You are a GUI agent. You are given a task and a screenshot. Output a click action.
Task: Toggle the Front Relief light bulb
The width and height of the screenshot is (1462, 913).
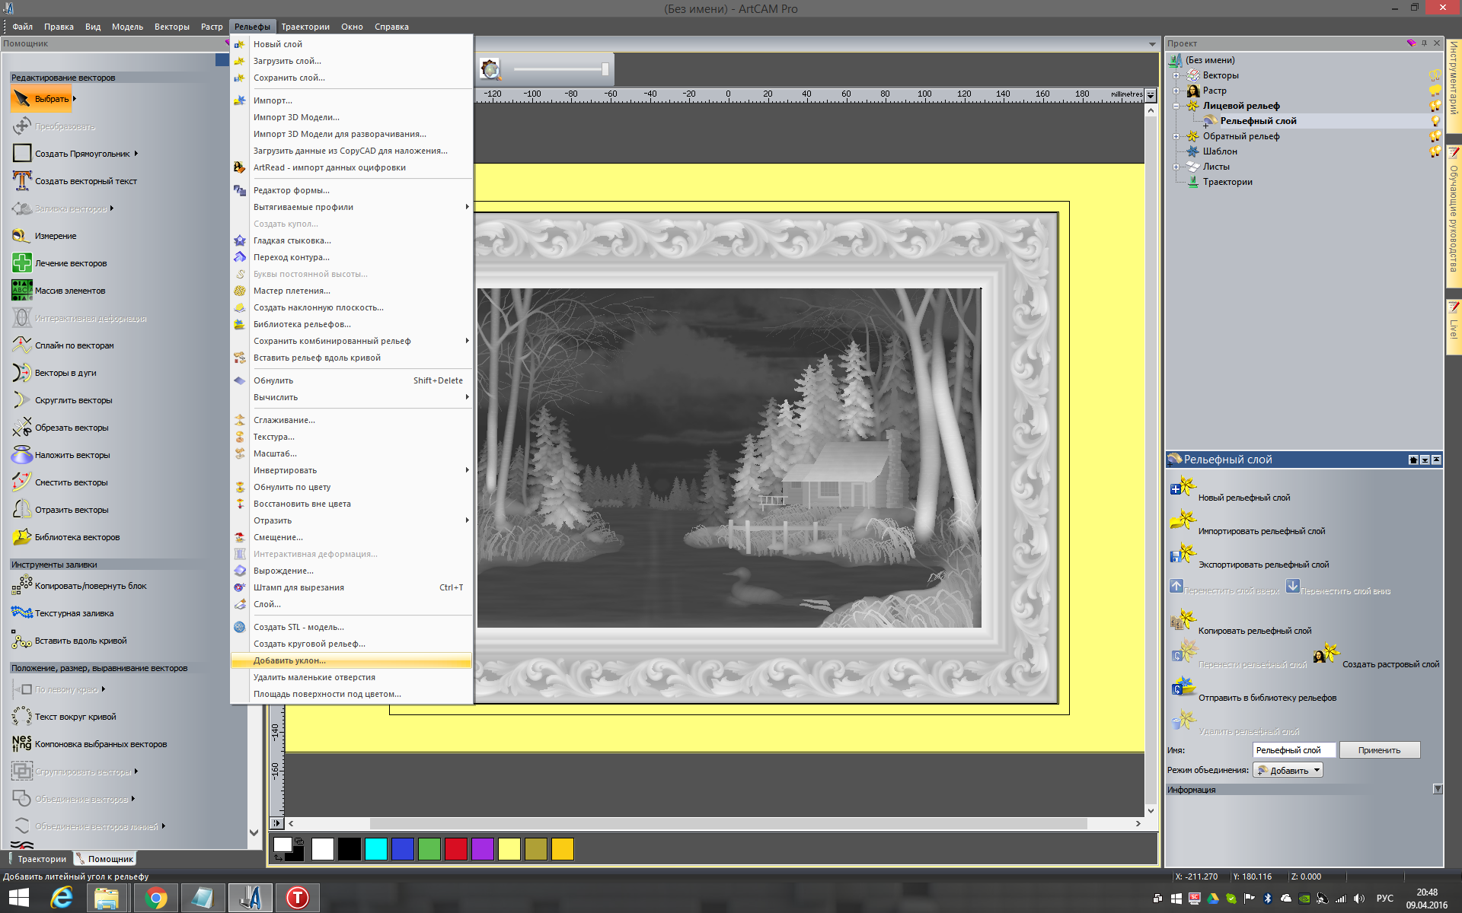(1435, 106)
